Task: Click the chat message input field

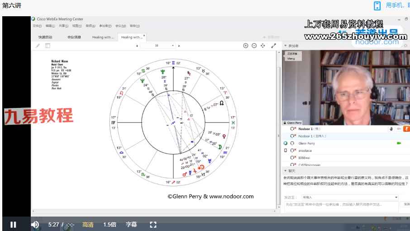Action: (341, 206)
